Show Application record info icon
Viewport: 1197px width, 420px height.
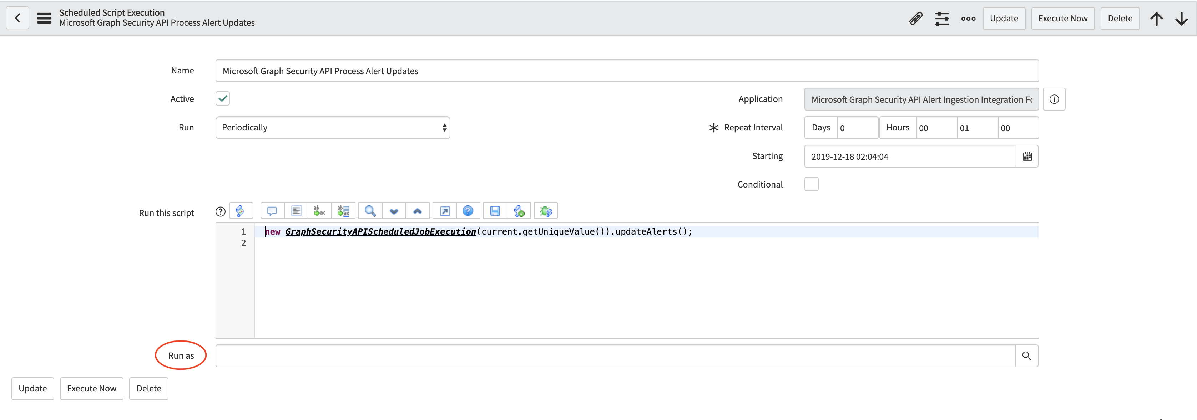[x=1054, y=99]
